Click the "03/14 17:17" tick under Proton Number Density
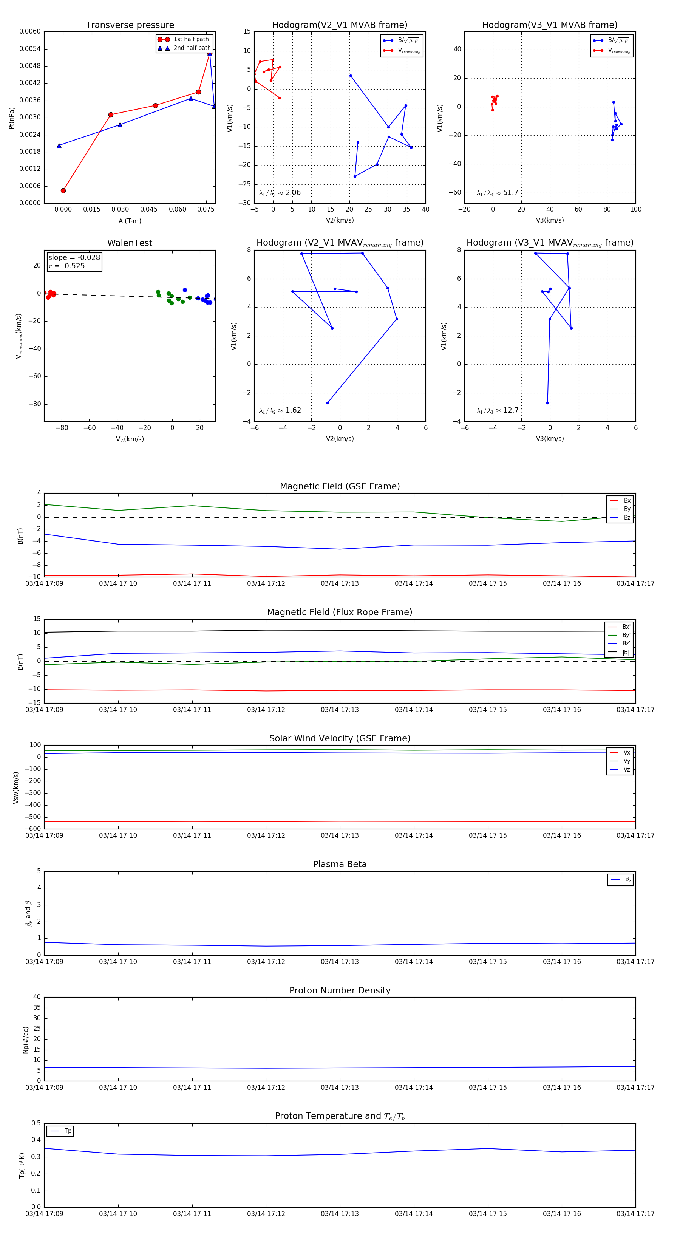Viewport: 680px width, 1247px height. [x=635, y=1087]
